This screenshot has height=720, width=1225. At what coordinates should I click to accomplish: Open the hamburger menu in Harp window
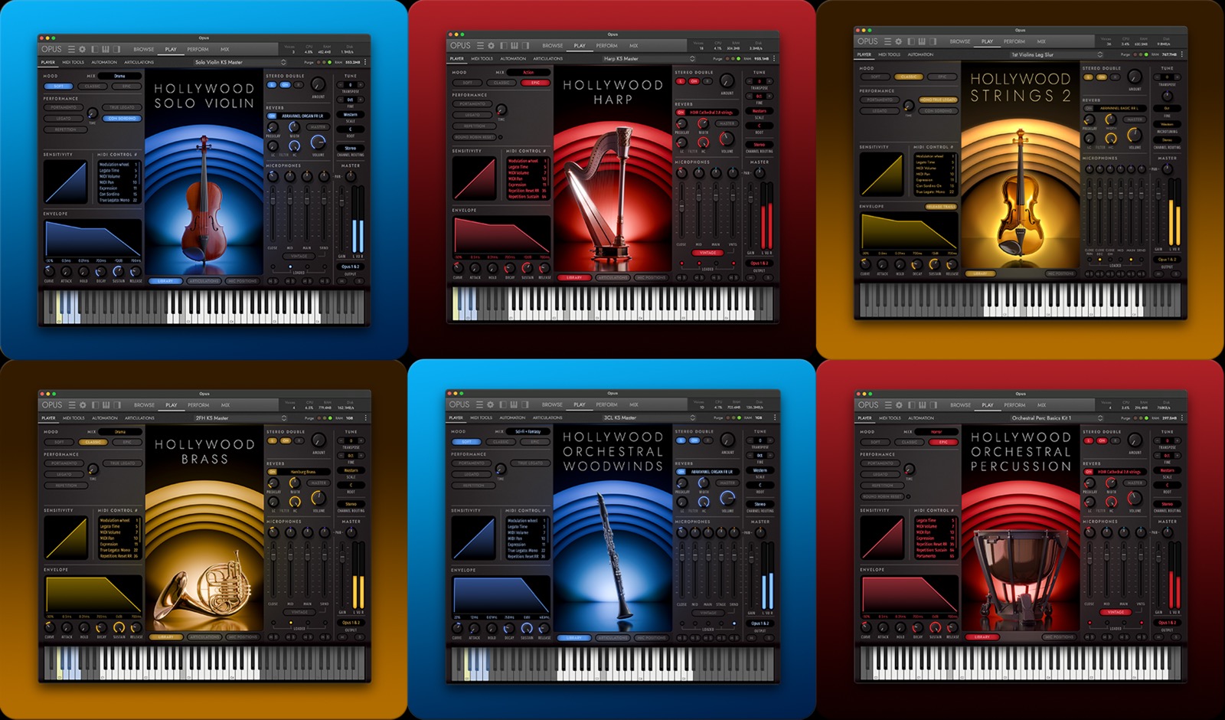pyautogui.click(x=480, y=45)
